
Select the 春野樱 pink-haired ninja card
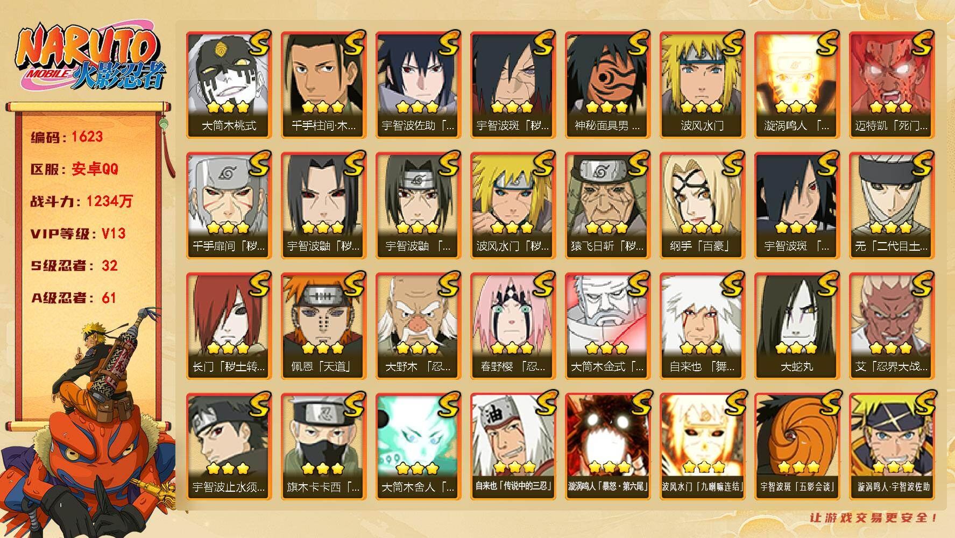513,326
